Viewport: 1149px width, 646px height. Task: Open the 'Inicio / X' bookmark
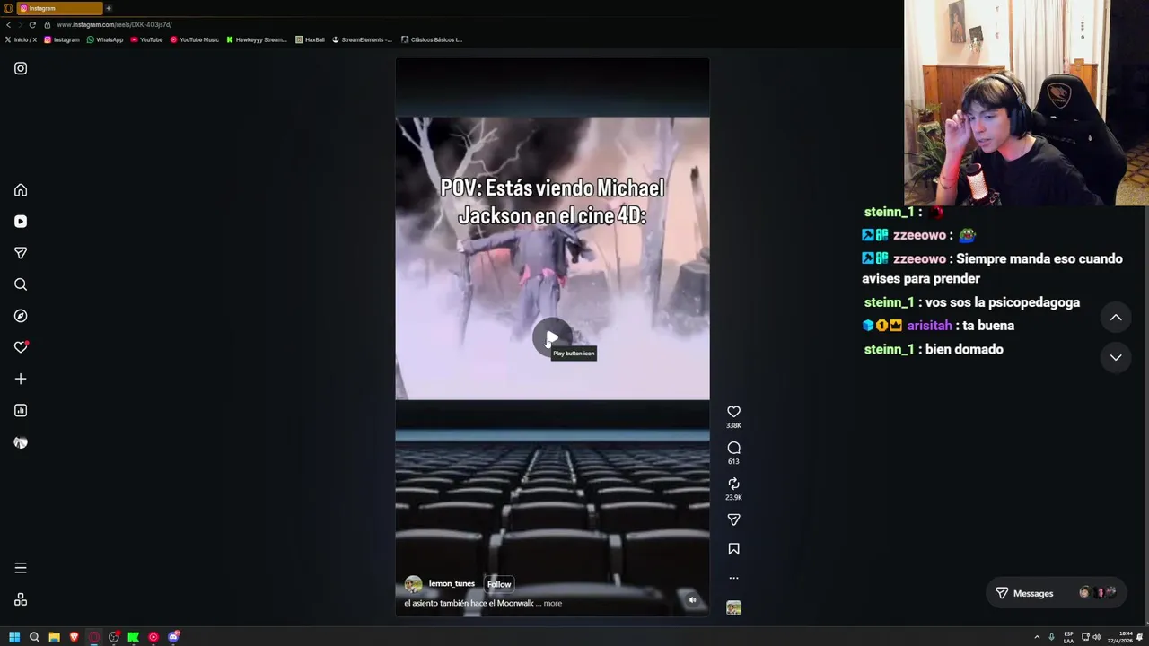(x=22, y=39)
